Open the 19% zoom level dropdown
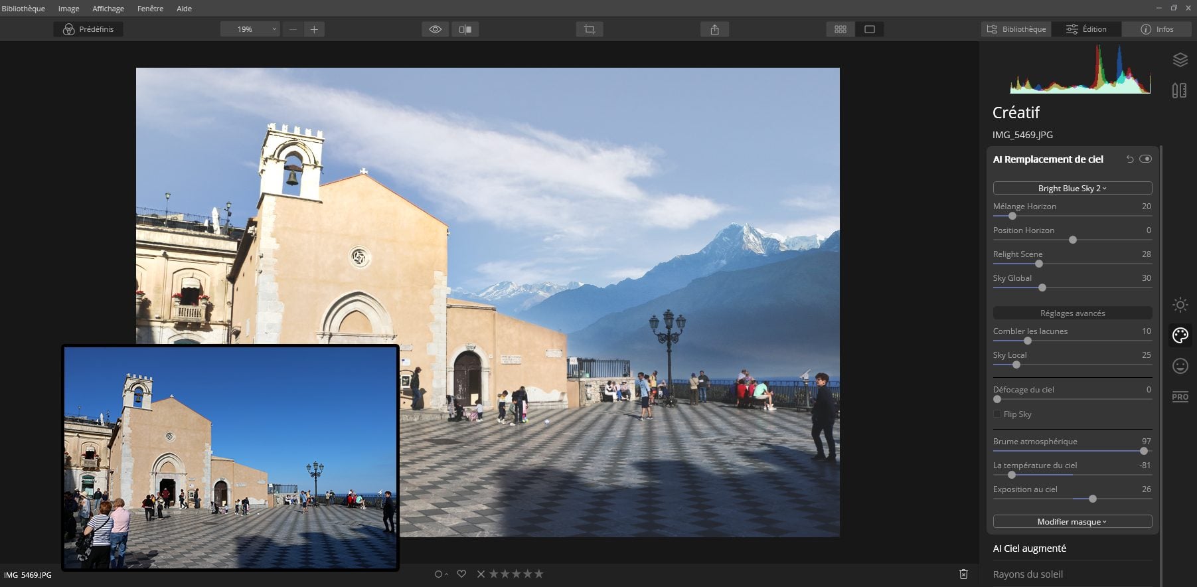The width and height of the screenshot is (1197, 587). click(x=250, y=29)
